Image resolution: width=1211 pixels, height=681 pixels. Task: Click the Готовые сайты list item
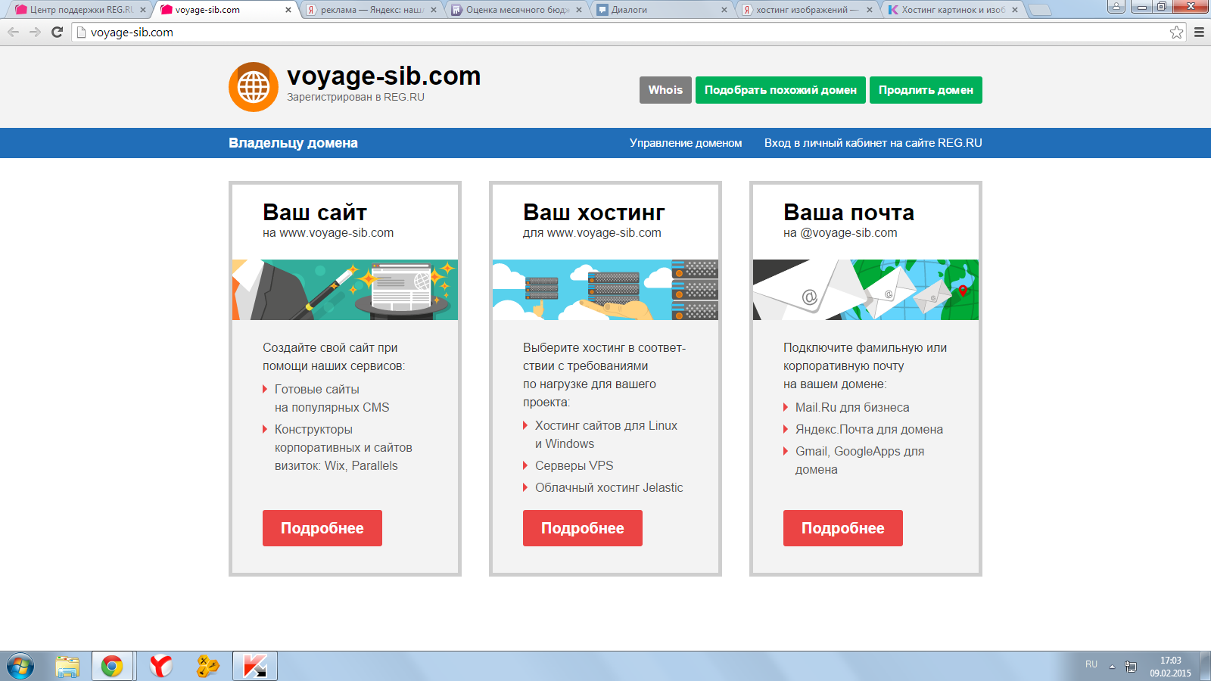coord(332,398)
